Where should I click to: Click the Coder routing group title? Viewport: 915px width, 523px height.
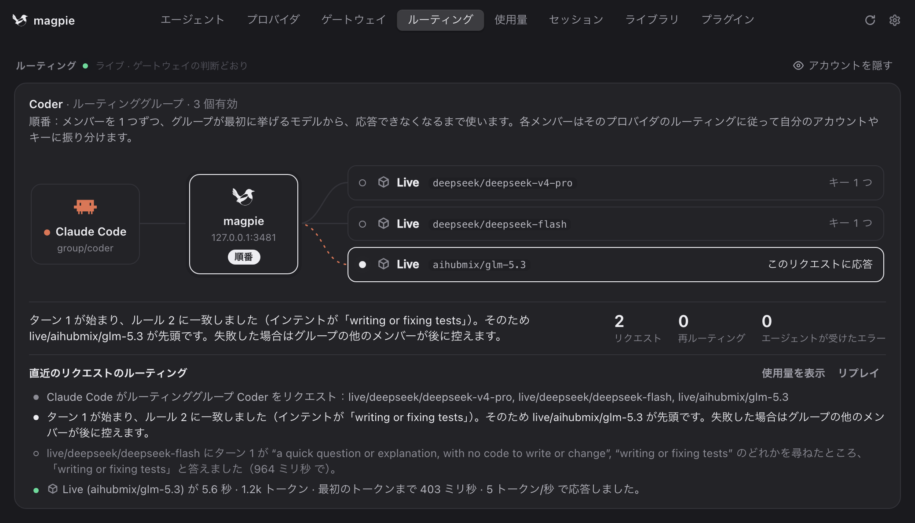click(x=46, y=104)
